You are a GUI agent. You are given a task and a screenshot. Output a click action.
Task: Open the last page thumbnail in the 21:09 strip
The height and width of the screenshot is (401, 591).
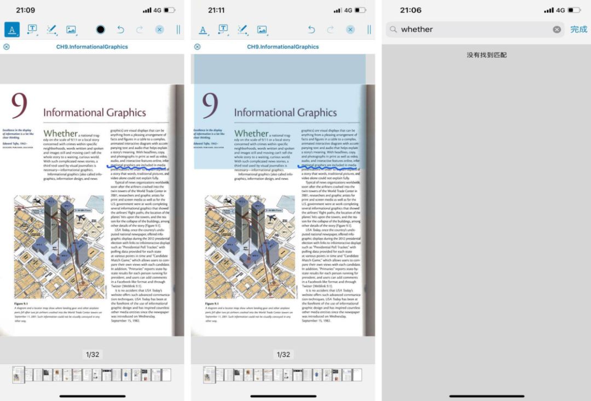pyautogui.click(x=166, y=375)
